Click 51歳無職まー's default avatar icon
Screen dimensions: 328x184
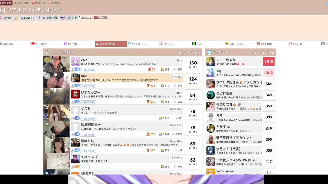coord(75,126)
